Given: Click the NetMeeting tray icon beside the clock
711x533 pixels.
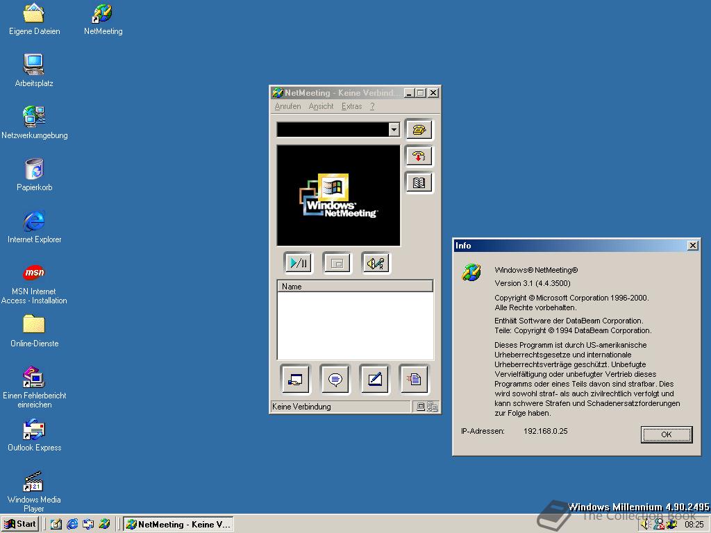Looking at the screenshot, I should (671, 525).
